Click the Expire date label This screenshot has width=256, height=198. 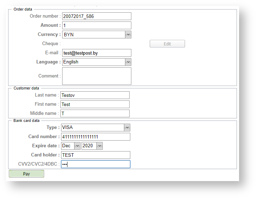click(x=46, y=146)
